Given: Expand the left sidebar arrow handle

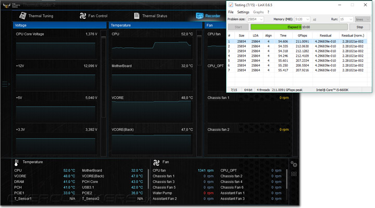Looking at the screenshot, I should pyautogui.click(x=5, y=84).
